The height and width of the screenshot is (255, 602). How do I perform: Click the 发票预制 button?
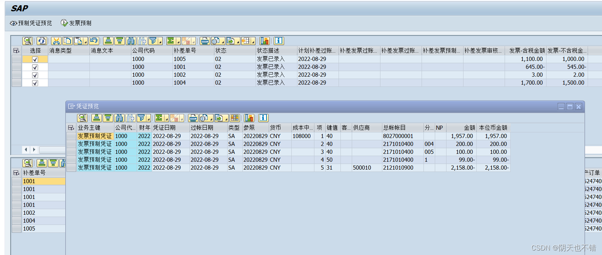[76, 23]
